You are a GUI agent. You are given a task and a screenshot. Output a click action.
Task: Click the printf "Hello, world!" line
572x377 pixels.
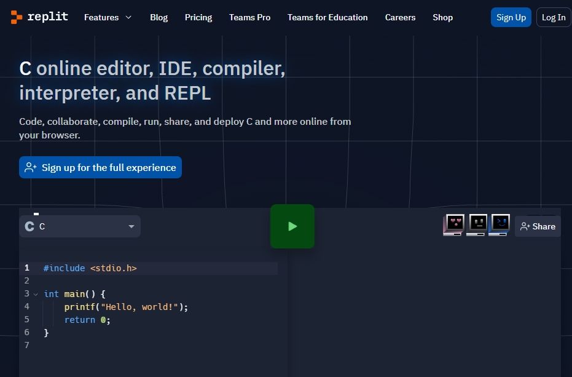point(126,307)
